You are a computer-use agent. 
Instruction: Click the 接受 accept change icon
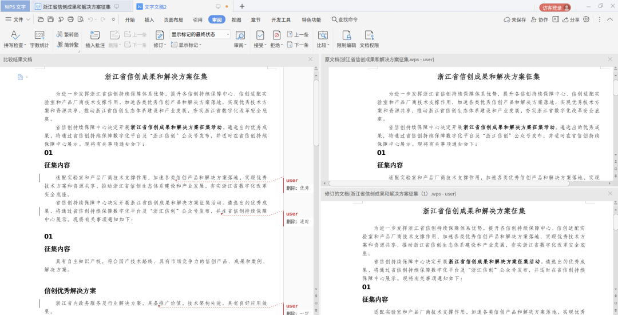[260, 35]
